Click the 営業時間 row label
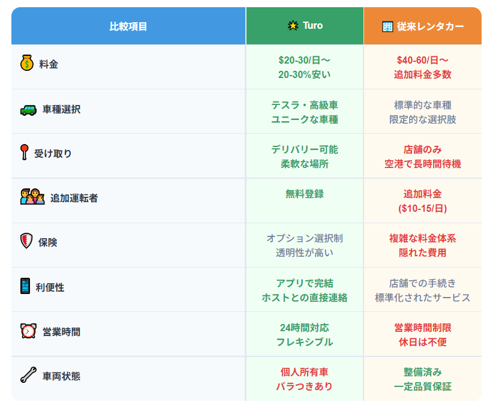Screen dimensions: 493x405 [x=62, y=332]
